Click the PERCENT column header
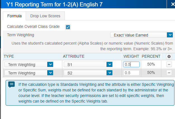 tap(151, 56)
